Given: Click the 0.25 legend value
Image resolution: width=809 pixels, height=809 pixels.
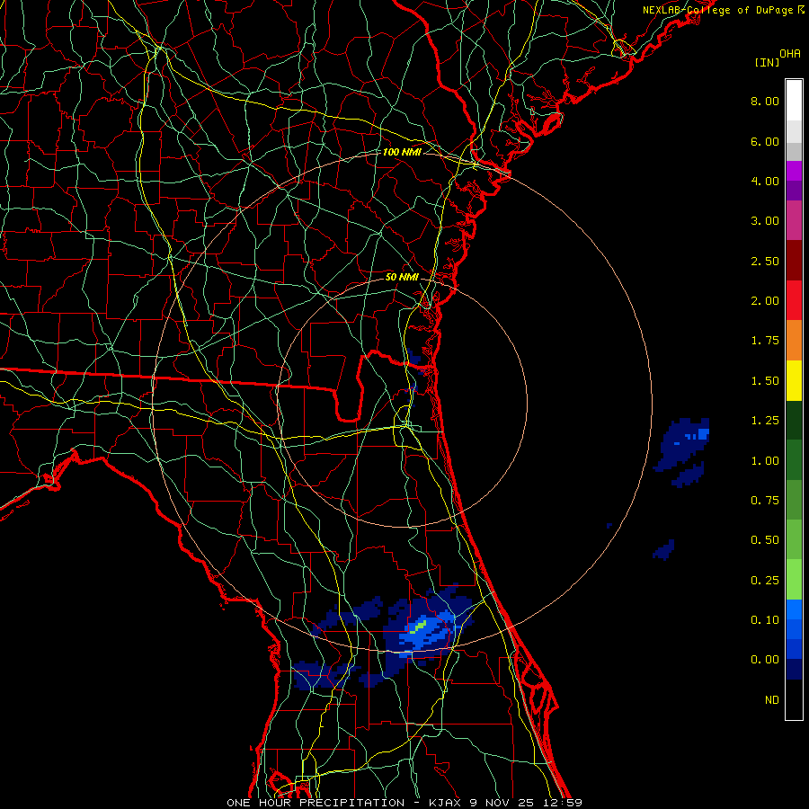Looking at the screenshot, I should (765, 581).
